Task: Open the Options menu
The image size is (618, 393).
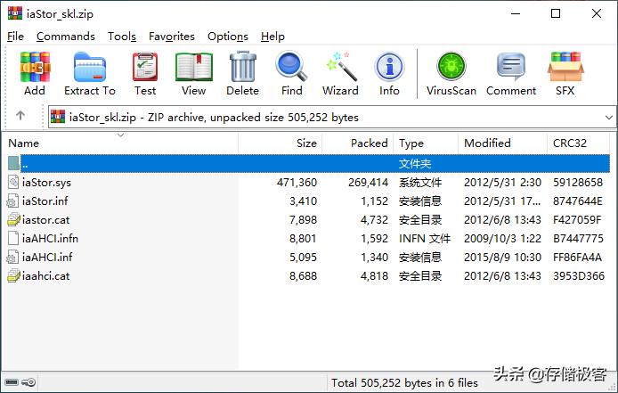Action: [228, 37]
